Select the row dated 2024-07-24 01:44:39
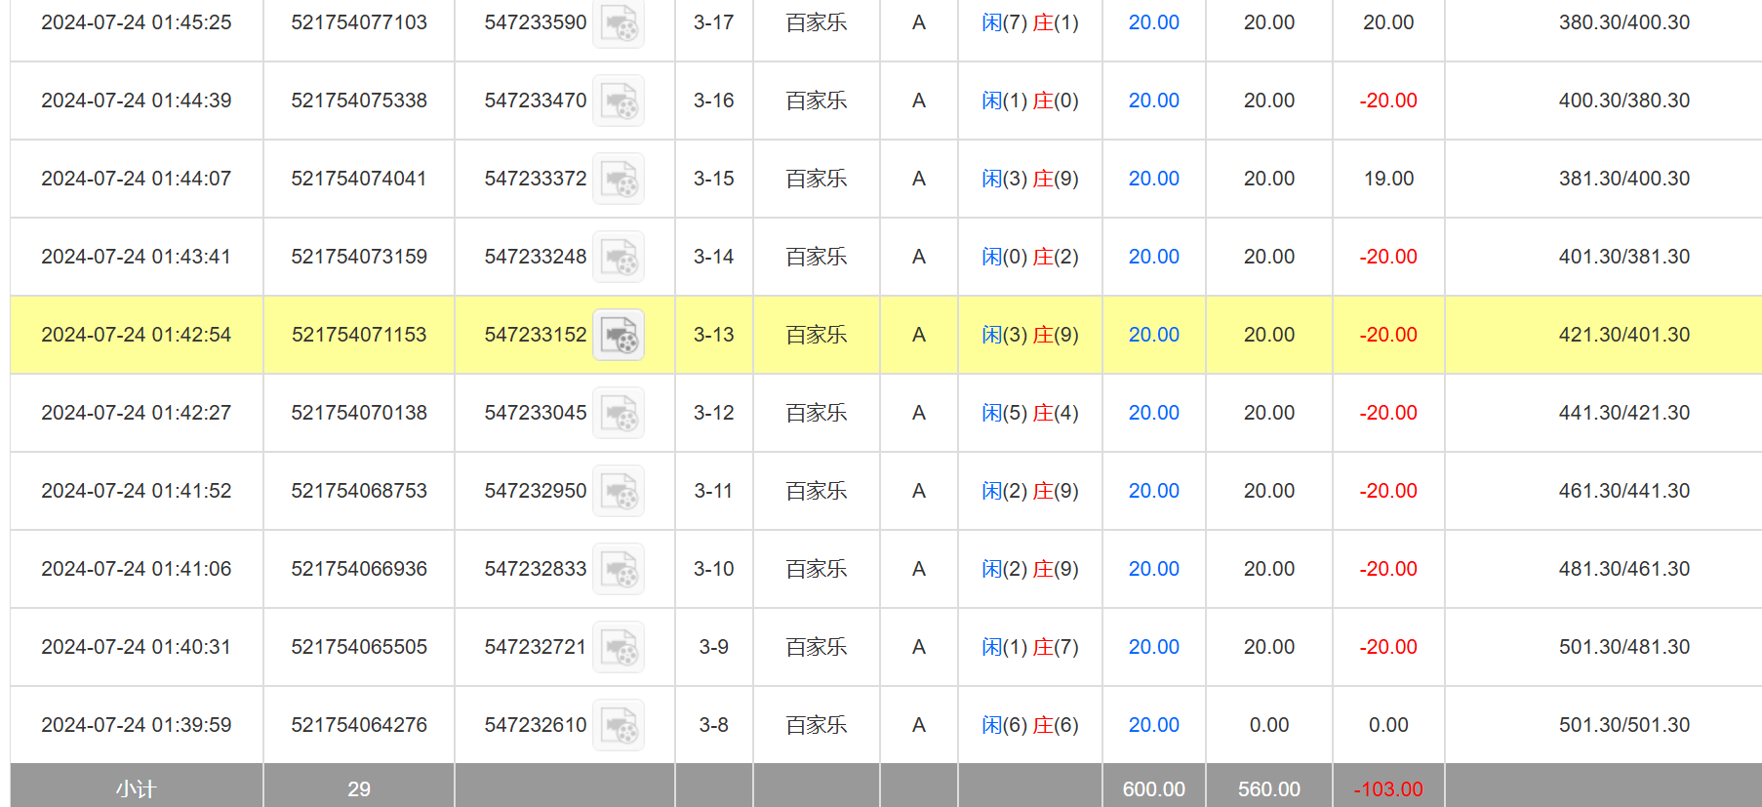Viewport: 1762px width, 807px height. [137, 101]
